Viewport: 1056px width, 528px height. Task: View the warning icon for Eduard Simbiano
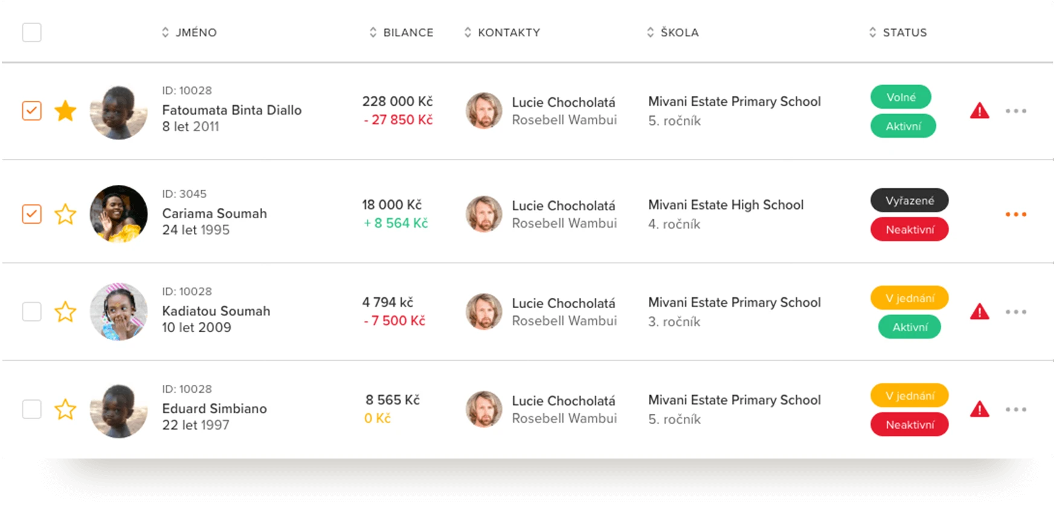pyautogui.click(x=979, y=410)
